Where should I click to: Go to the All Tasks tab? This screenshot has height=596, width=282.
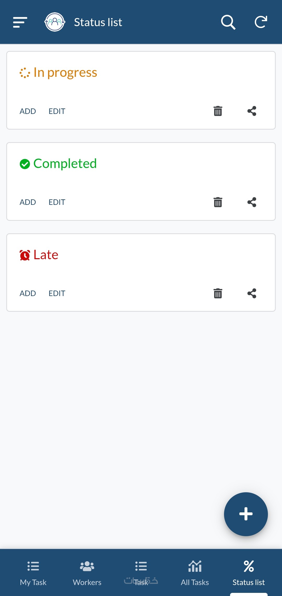click(195, 572)
